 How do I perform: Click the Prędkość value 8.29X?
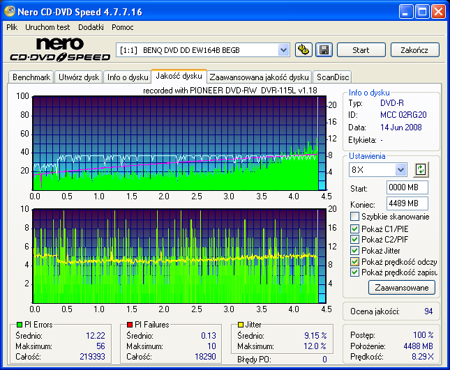click(x=423, y=357)
